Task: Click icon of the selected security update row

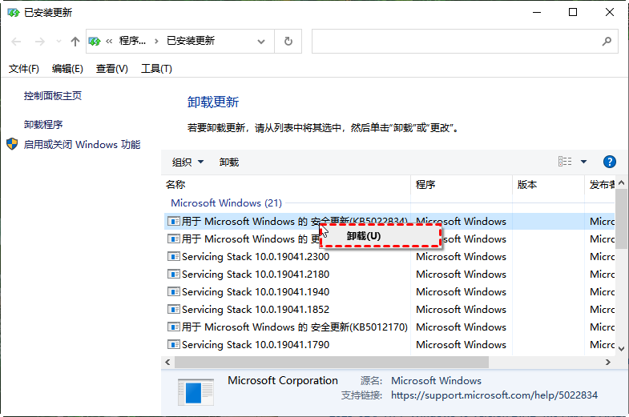Action: point(174,221)
